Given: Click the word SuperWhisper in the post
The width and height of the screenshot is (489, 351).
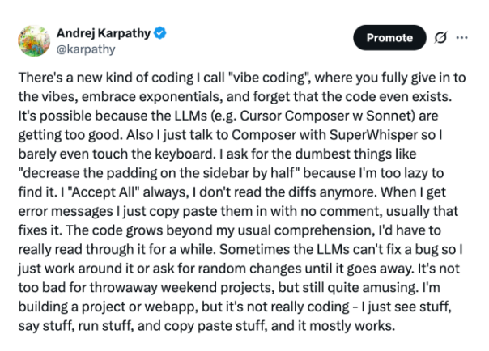Looking at the screenshot, I should point(373,135).
